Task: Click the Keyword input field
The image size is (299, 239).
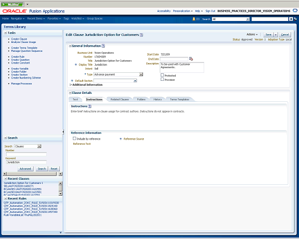Action: click(x=26, y=162)
